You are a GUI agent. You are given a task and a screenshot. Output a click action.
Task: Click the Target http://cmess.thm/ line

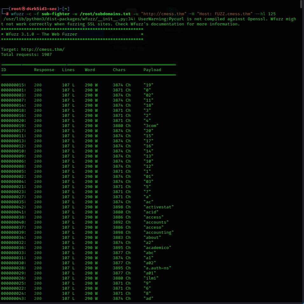click(33, 50)
